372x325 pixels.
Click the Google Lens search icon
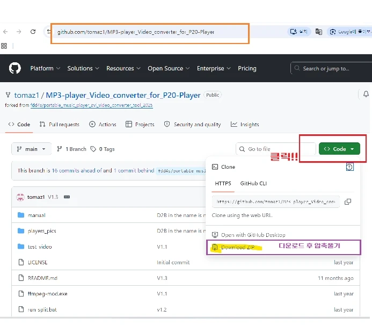[333, 32]
